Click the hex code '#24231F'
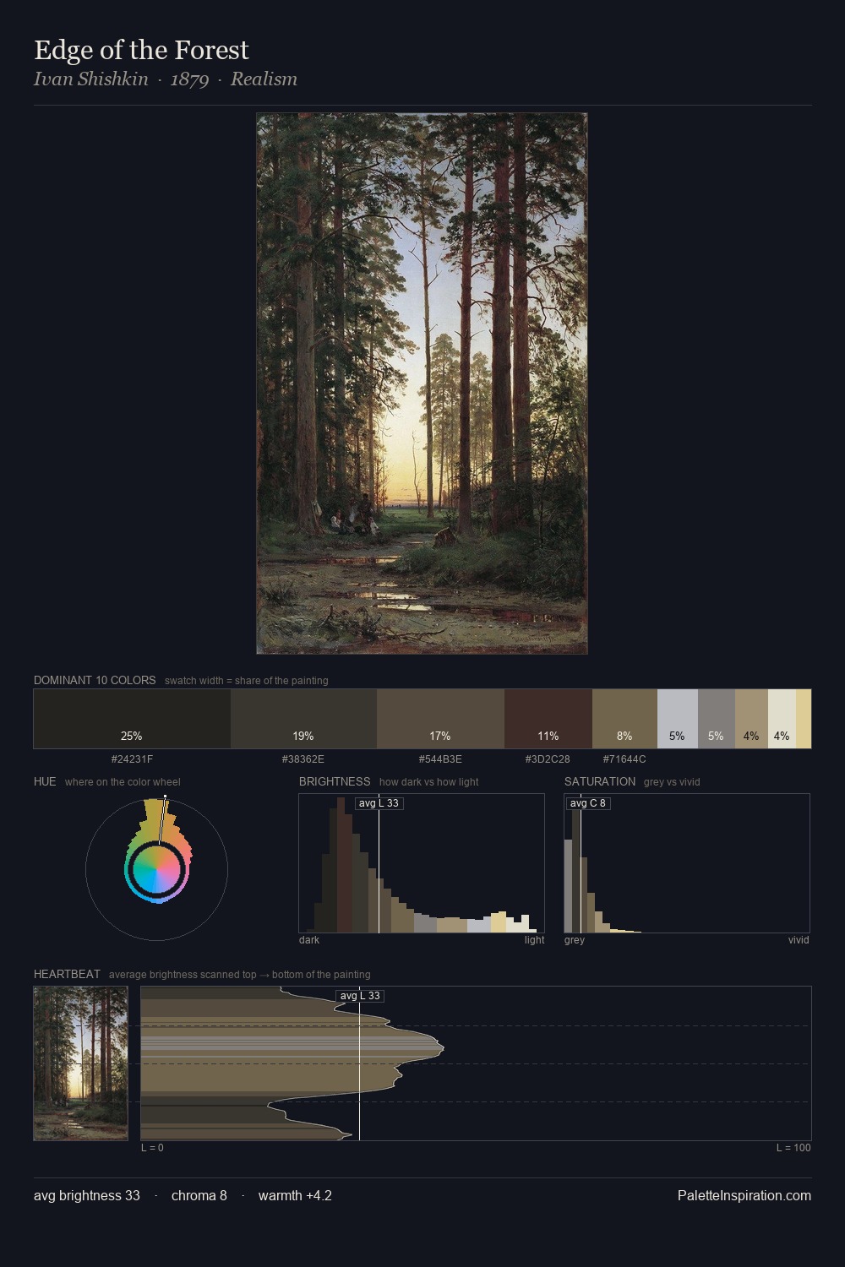The height and width of the screenshot is (1267, 845). pyautogui.click(x=132, y=759)
